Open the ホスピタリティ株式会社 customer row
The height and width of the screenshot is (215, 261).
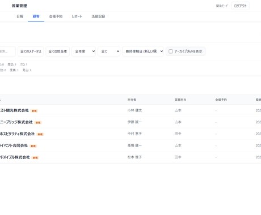coord(130,134)
